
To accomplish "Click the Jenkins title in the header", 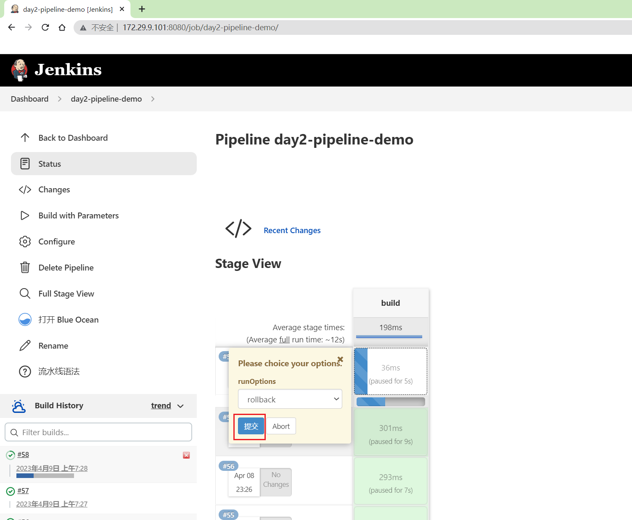I will pyautogui.click(x=68, y=70).
